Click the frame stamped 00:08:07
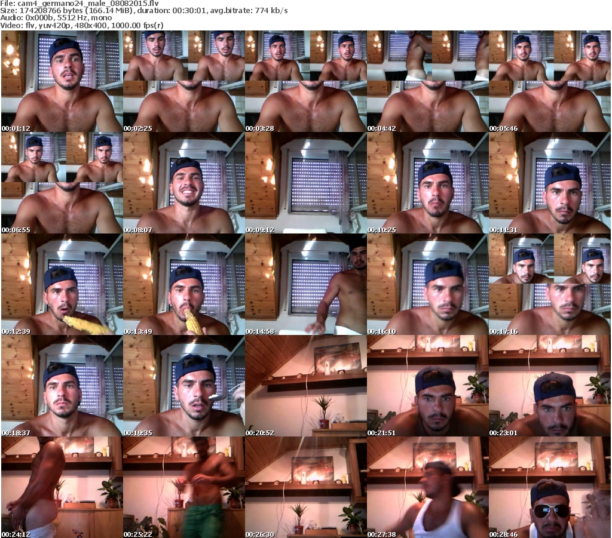Image resolution: width=612 pixels, height=538 pixels. coord(184,183)
